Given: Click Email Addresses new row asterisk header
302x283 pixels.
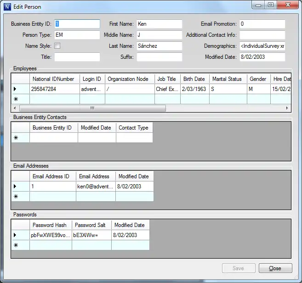Looking at the screenshot, I should point(20,196).
